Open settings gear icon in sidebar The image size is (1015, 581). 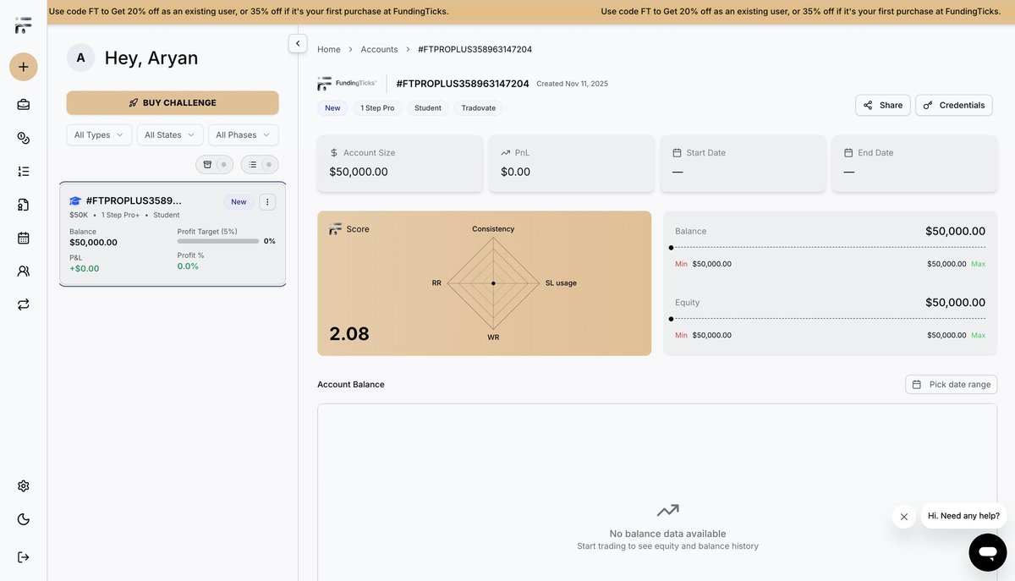pyautogui.click(x=24, y=486)
